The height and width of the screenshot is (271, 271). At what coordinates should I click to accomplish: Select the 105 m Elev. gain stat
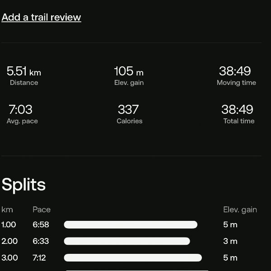pyautogui.click(x=129, y=75)
